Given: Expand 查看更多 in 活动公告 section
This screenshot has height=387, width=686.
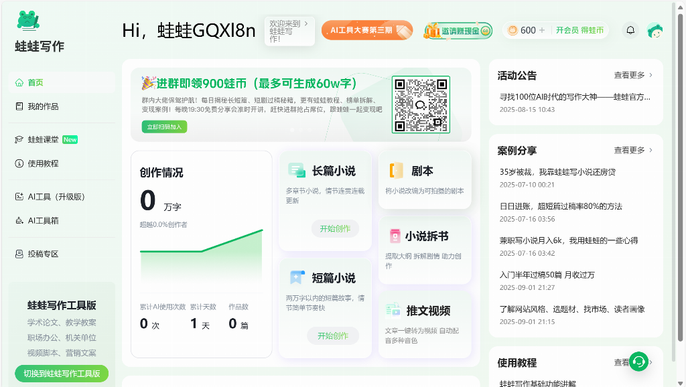Looking at the screenshot, I should point(633,75).
